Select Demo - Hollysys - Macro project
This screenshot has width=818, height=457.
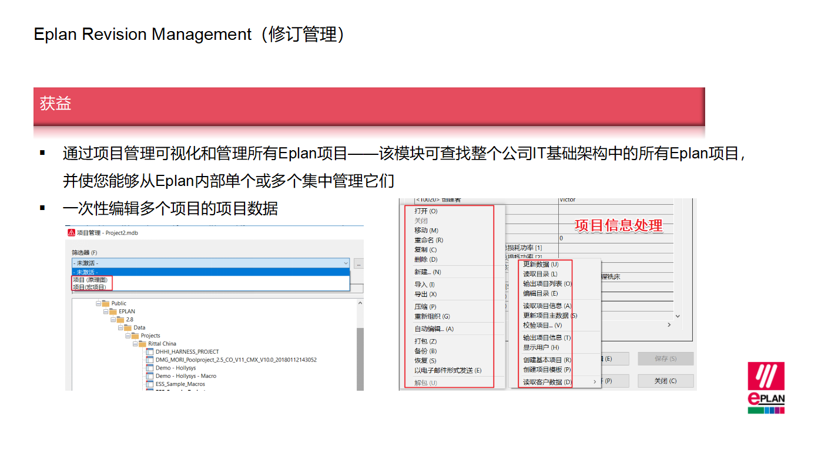click(x=186, y=376)
